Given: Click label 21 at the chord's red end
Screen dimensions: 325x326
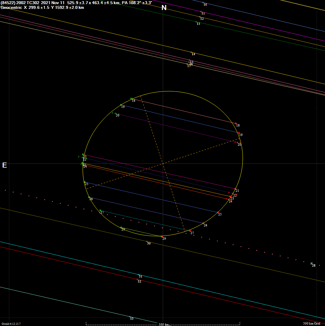Looking at the screenshot, I should coord(237,191).
